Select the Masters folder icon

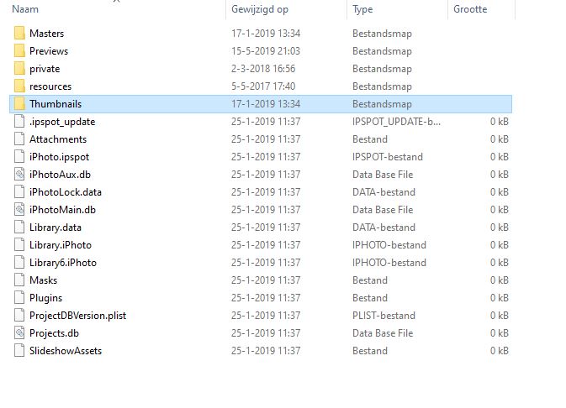click(x=19, y=33)
